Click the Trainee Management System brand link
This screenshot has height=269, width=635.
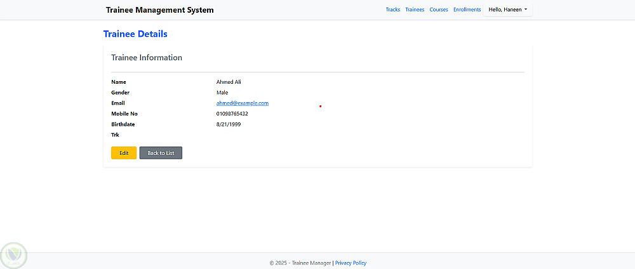pos(160,10)
